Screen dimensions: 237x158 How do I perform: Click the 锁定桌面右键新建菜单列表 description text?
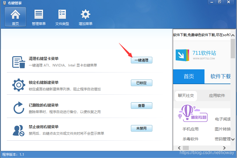pos(65,89)
